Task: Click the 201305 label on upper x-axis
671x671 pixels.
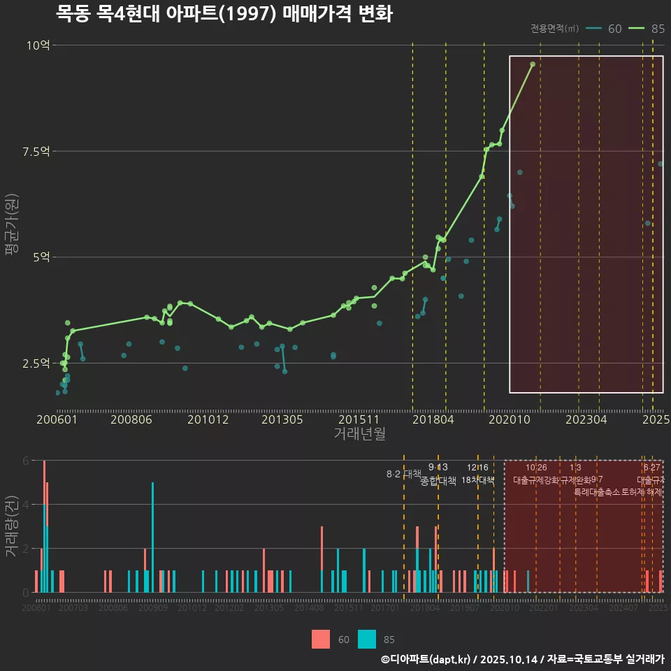Action: click(282, 419)
